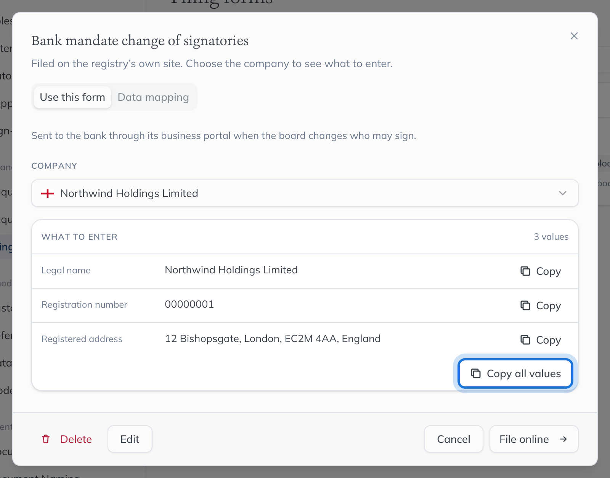Screen dimensions: 610x478
Task: Delete this filing form
Action: click(67, 439)
